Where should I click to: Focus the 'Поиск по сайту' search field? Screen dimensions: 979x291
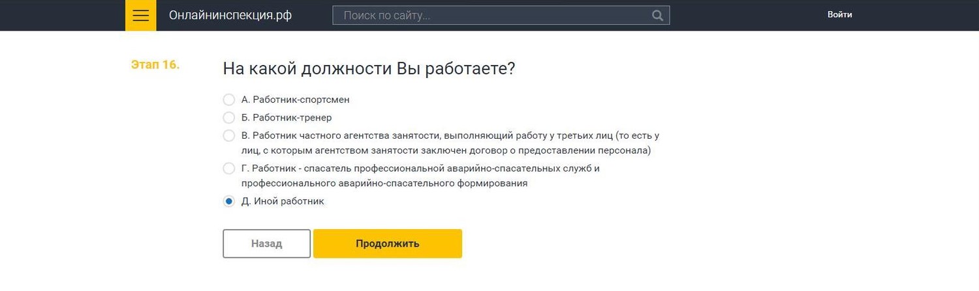[501, 15]
